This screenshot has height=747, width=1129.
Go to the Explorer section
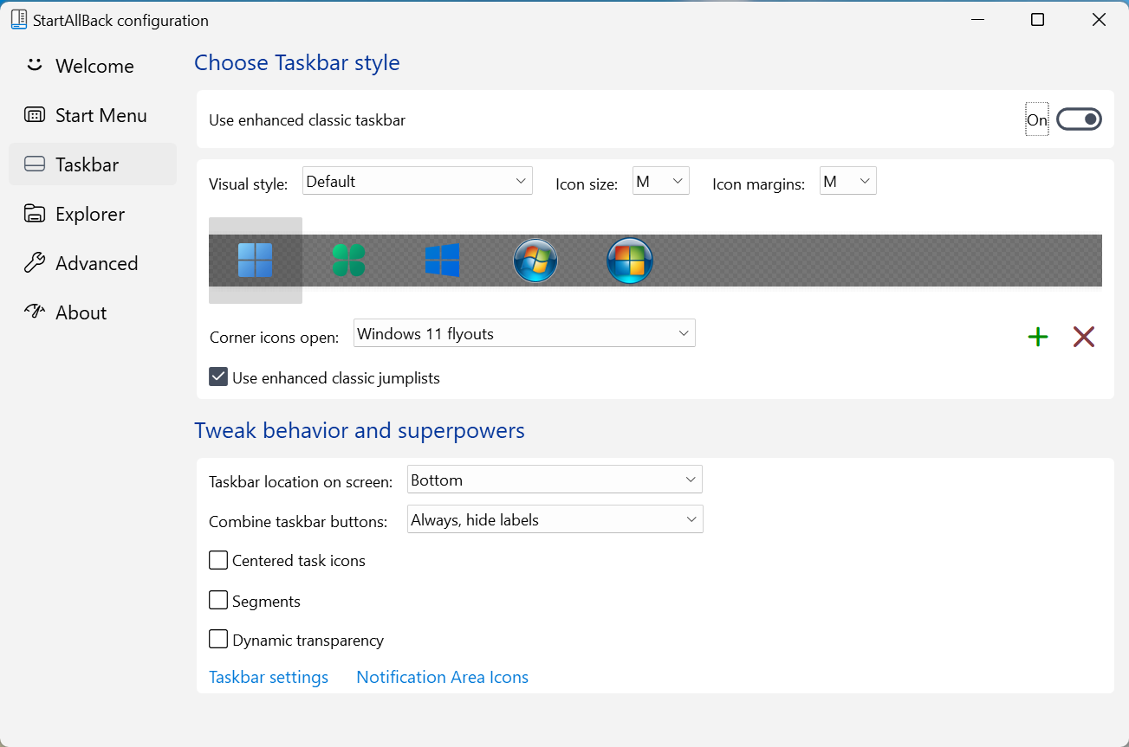click(93, 214)
